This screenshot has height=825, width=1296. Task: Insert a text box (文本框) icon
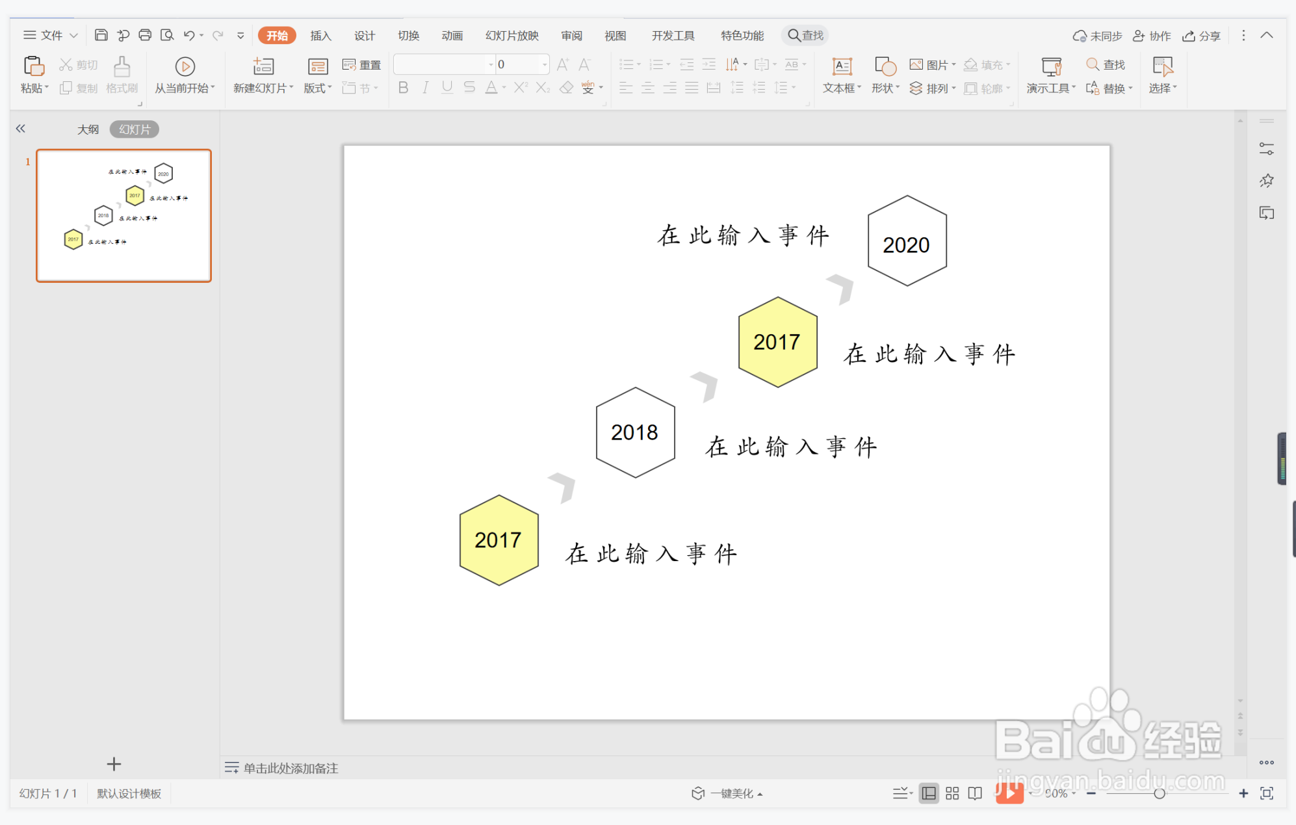coord(842,67)
